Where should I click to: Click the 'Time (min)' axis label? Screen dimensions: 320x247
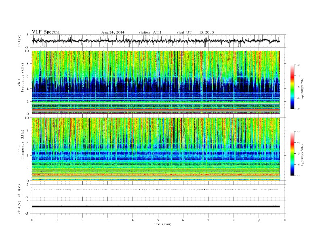162,224
